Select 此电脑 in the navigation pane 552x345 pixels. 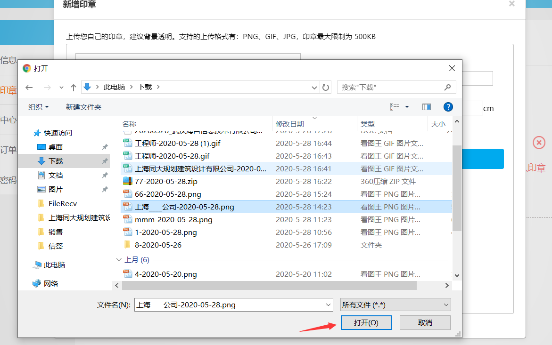54,265
